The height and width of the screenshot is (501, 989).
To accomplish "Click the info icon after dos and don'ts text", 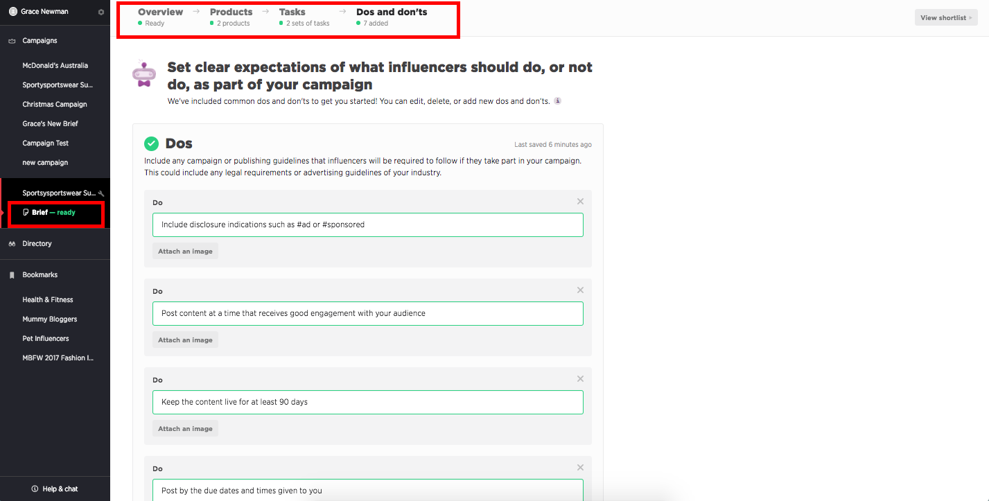I will [557, 100].
